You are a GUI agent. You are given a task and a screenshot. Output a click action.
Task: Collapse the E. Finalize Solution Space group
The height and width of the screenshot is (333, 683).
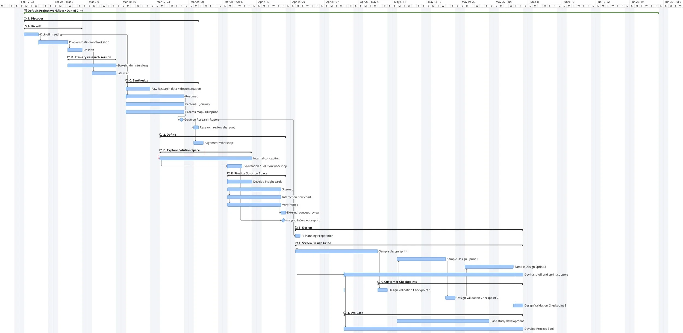point(229,174)
